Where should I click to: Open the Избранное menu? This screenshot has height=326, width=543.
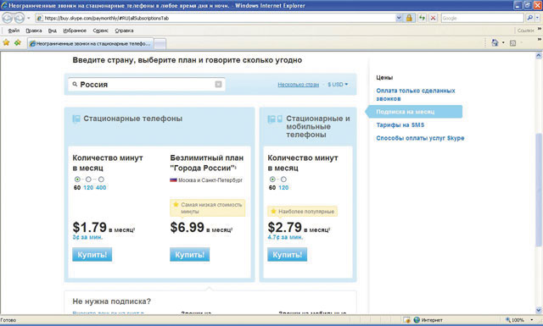(75, 30)
